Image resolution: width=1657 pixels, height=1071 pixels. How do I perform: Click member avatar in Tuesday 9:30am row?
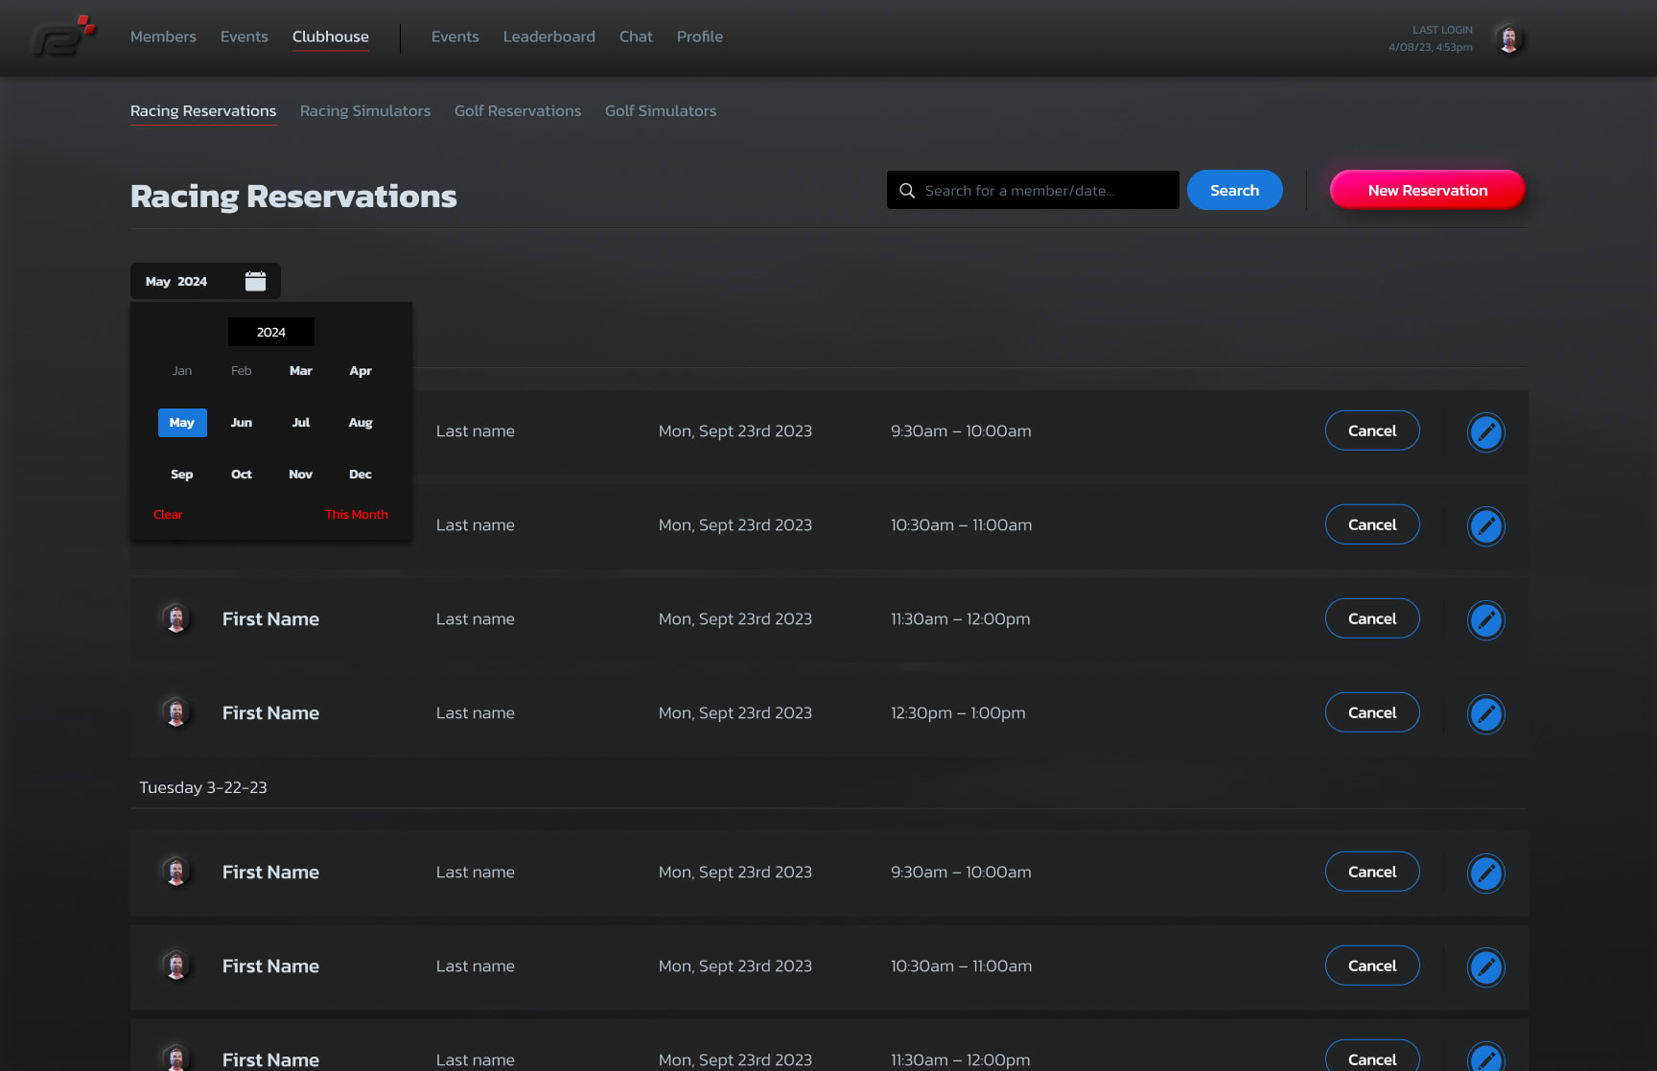(176, 872)
